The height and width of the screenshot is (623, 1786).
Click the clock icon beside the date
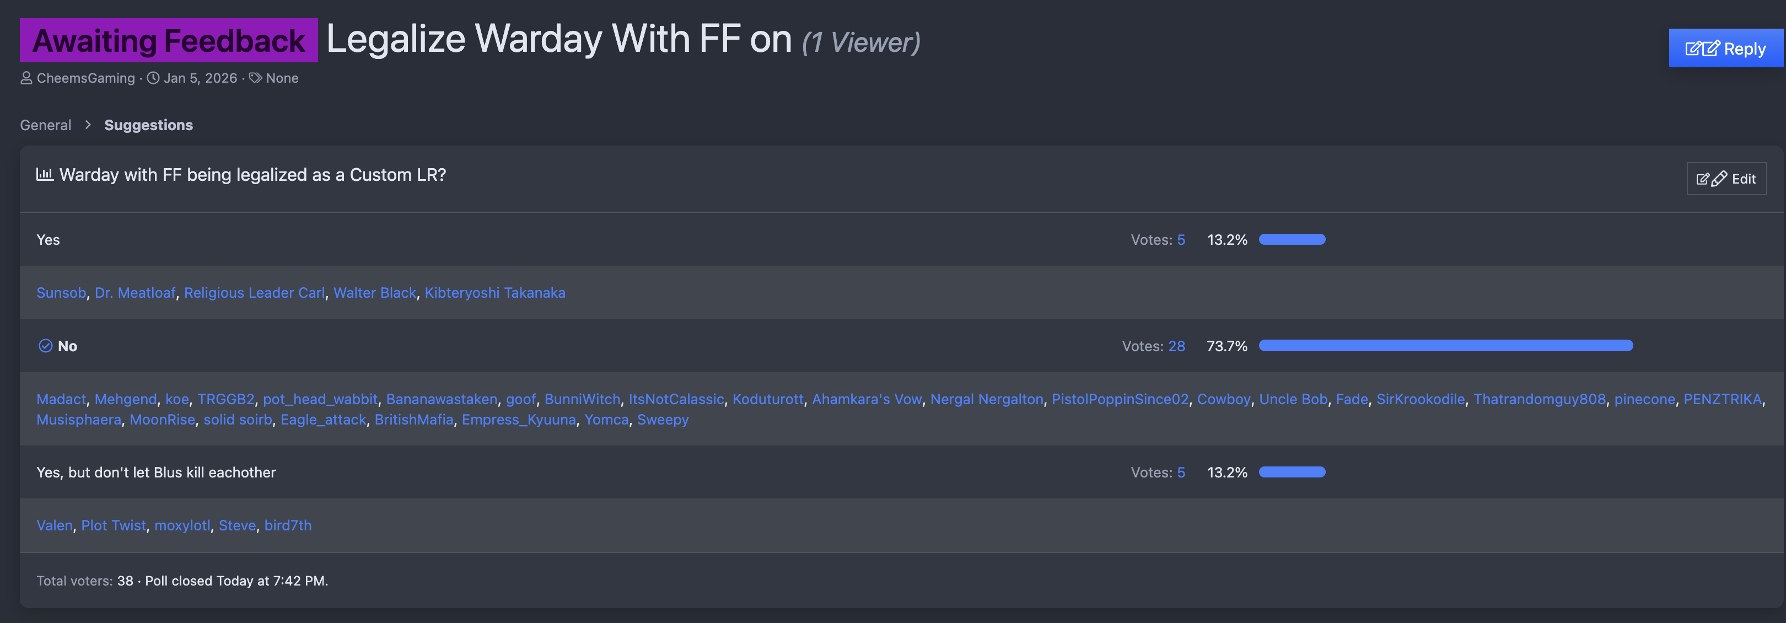[x=153, y=78]
